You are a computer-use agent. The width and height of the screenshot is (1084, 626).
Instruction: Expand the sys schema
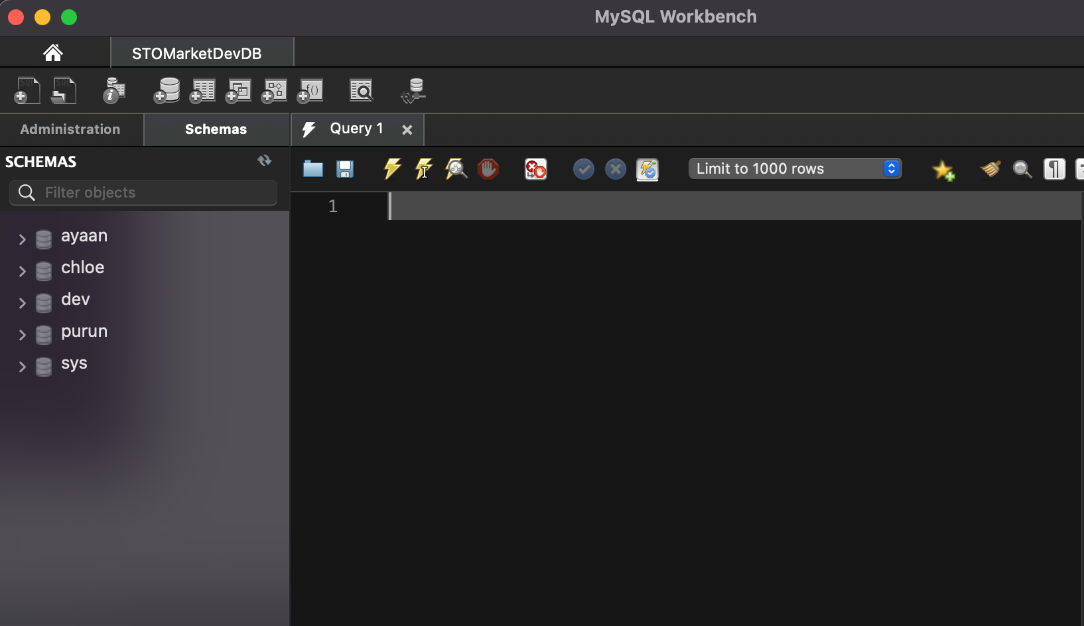[x=22, y=367]
